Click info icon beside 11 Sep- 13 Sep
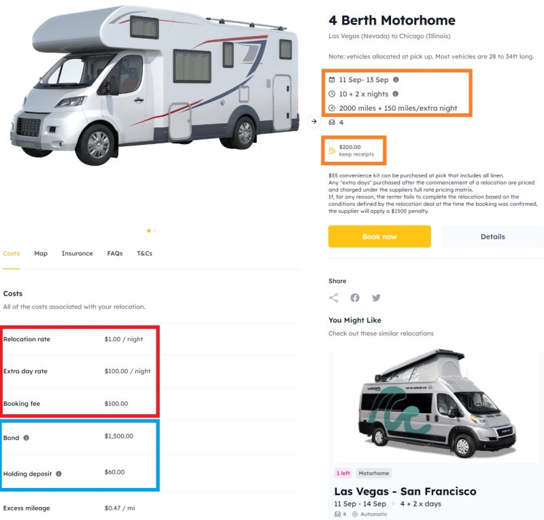Viewport: 544px width, 520px height. point(396,80)
